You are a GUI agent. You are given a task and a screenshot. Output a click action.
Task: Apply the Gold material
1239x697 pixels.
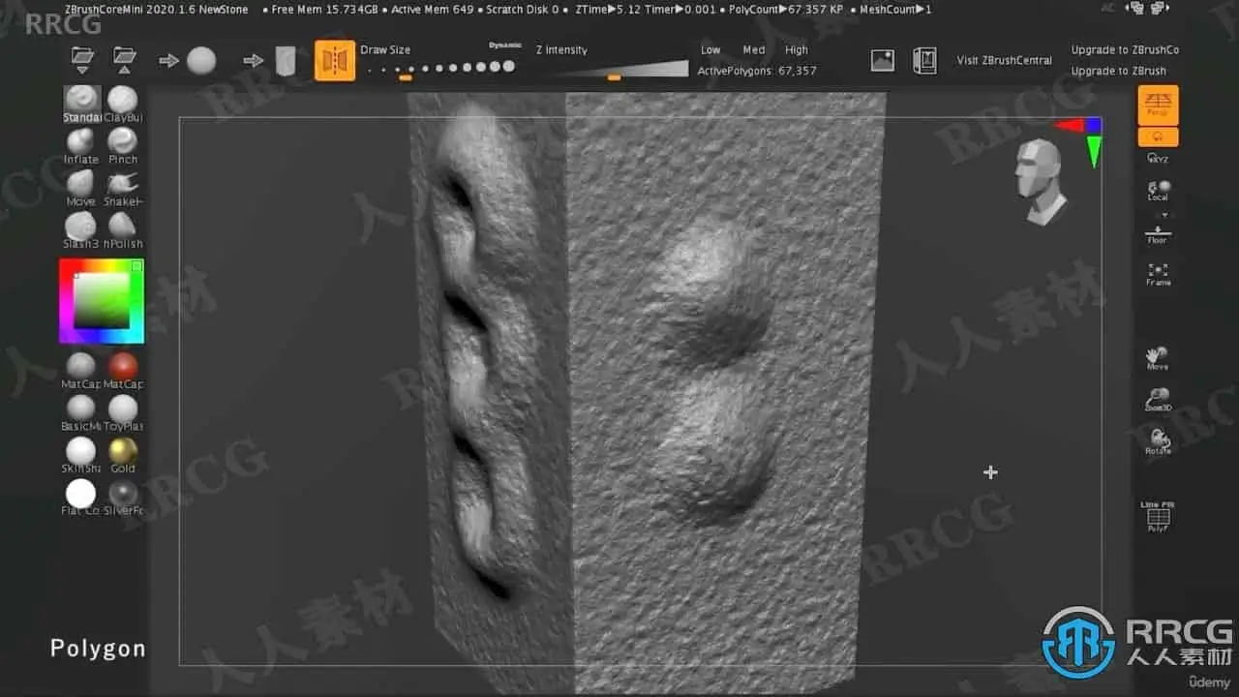coord(123,455)
